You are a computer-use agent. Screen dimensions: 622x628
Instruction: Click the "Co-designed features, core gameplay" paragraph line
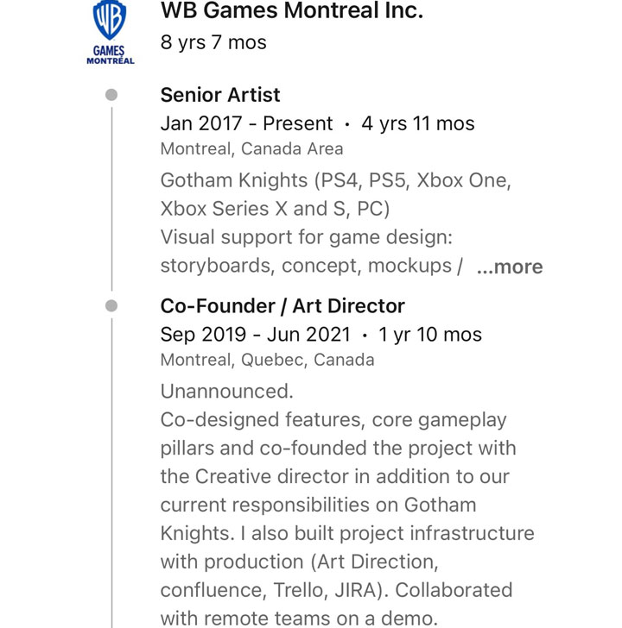(333, 420)
